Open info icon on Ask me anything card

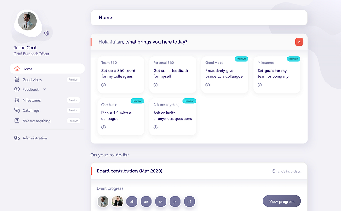tap(155, 127)
